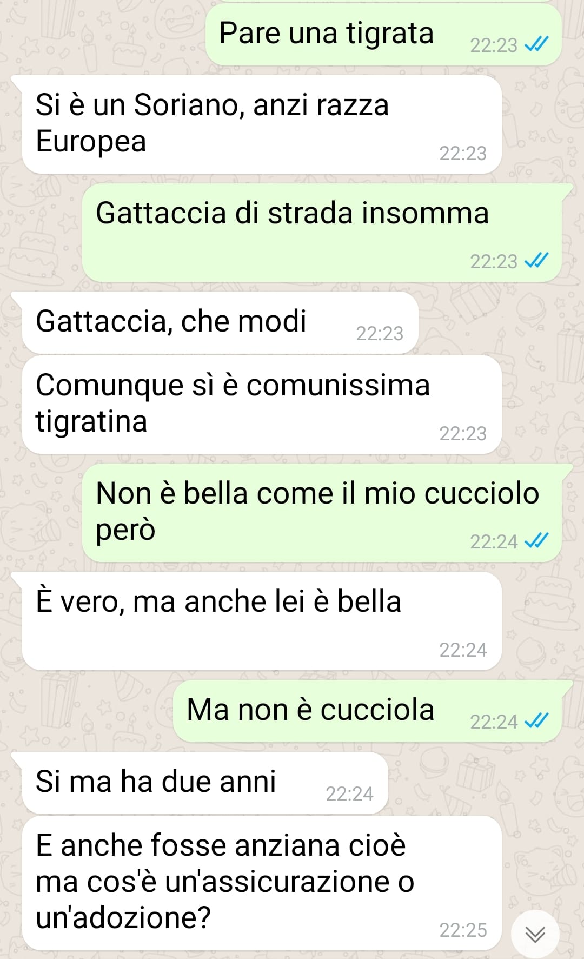584x959 pixels.
Task: Tap the 'Ma non è cucciola' bubble
Action: pyautogui.click(x=367, y=711)
